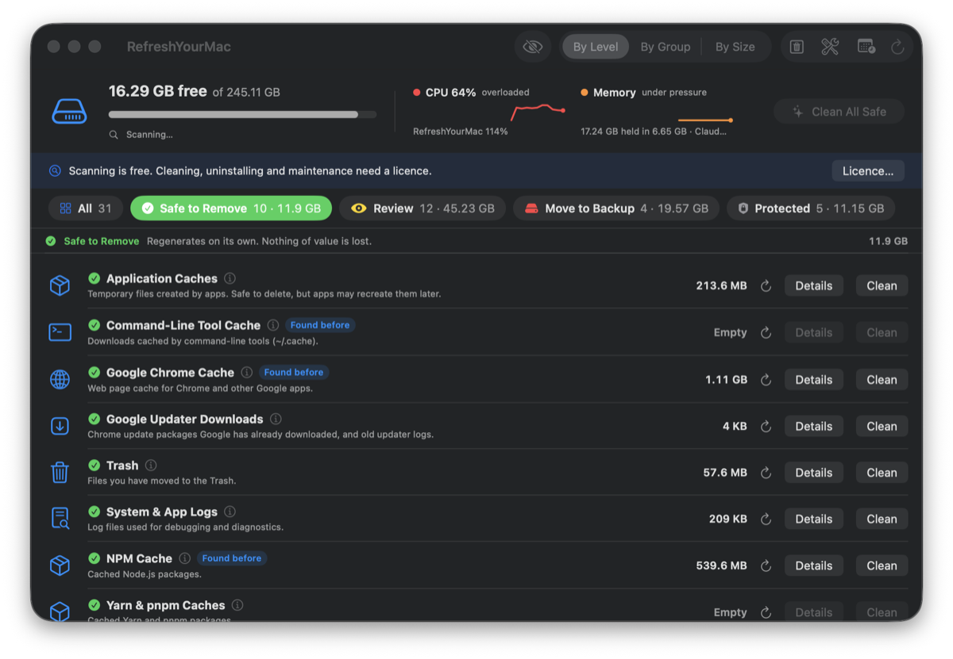Show info for Google Updater Downloads
The height and width of the screenshot is (659, 953).
pos(276,419)
